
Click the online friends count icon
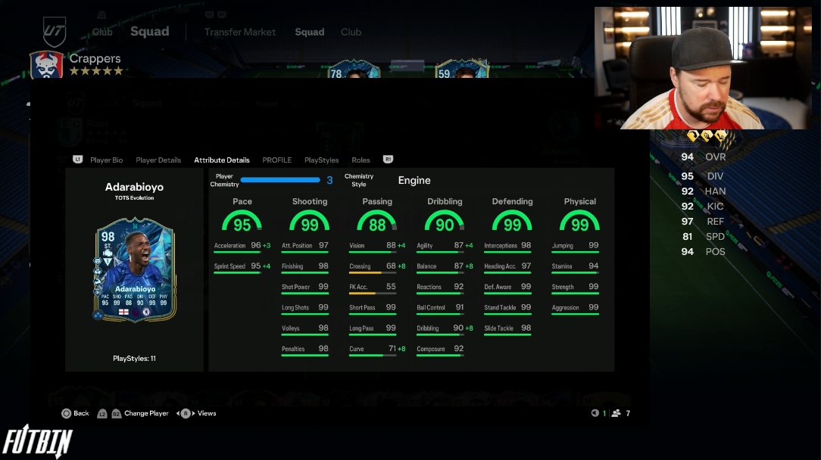tap(617, 413)
